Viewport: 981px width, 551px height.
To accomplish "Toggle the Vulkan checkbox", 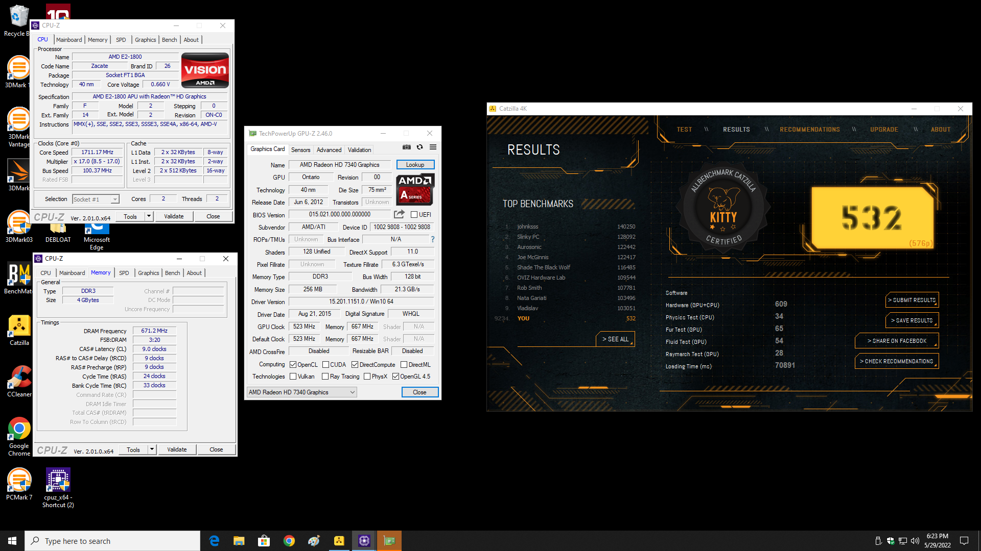I will coord(293,377).
